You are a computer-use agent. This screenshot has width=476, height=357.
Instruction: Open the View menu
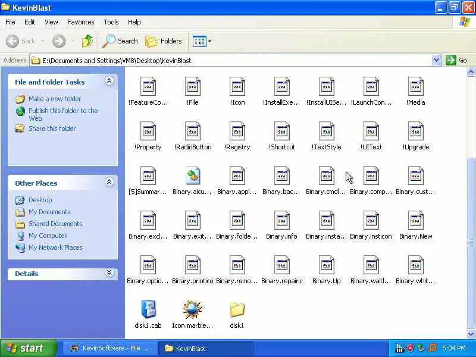[51, 22]
